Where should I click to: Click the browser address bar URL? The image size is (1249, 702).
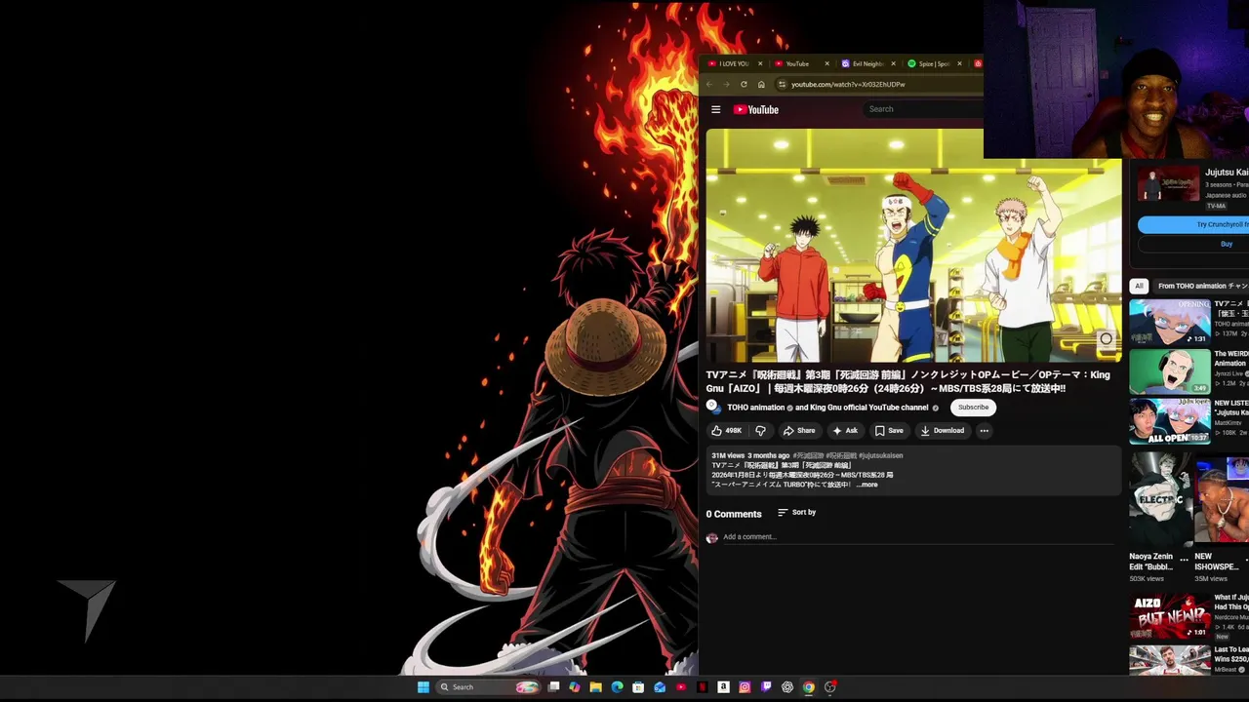(848, 84)
